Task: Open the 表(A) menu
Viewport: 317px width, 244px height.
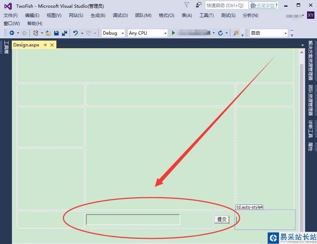Action: [187, 15]
